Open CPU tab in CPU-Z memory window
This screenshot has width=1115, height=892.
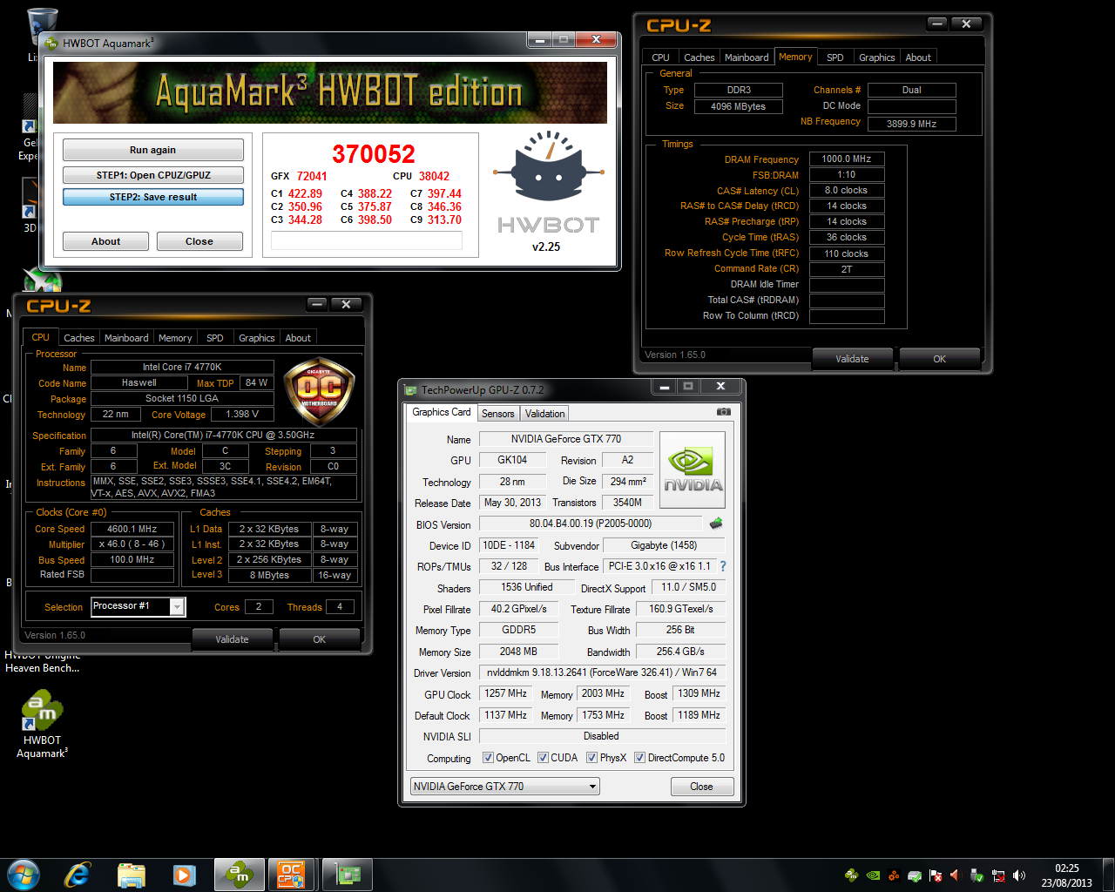click(661, 57)
